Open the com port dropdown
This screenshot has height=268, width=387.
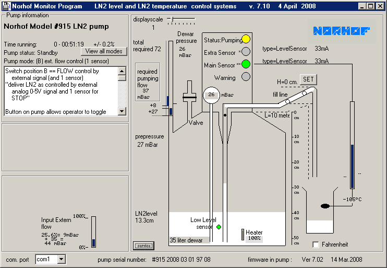point(62,259)
